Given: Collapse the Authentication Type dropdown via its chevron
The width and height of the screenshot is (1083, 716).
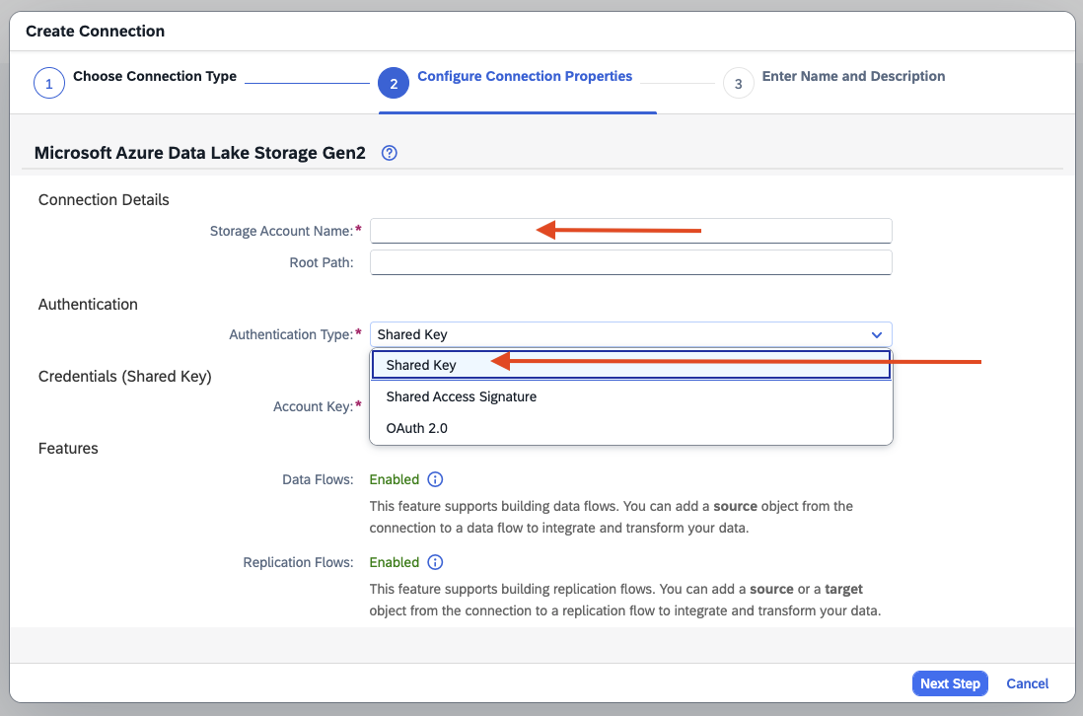Looking at the screenshot, I should click(876, 335).
